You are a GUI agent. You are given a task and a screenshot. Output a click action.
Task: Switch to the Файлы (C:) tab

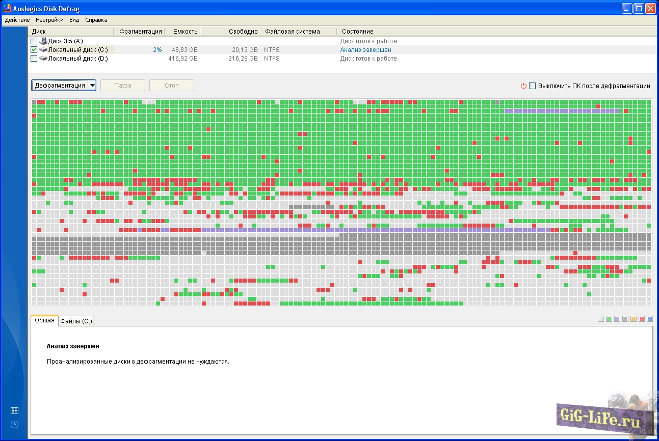[x=76, y=321]
